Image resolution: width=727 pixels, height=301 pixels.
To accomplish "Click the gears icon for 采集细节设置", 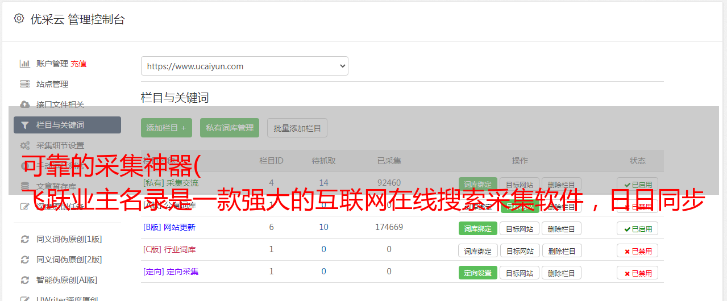I will (x=24, y=145).
